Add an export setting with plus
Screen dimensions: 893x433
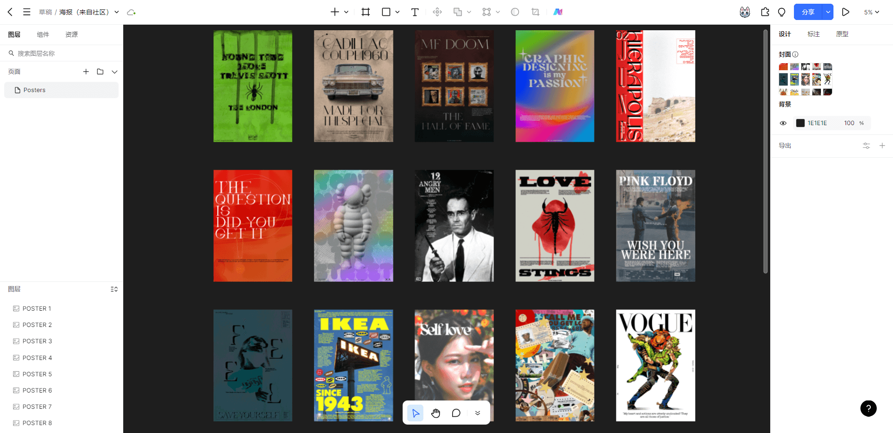[882, 146]
